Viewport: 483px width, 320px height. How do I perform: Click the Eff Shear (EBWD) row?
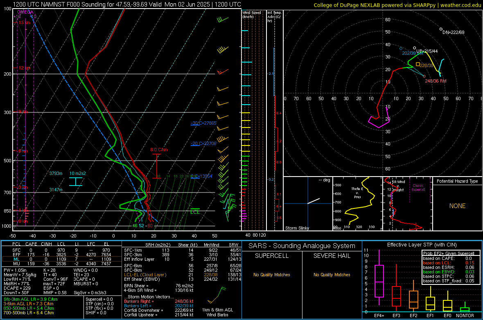tap(183, 280)
